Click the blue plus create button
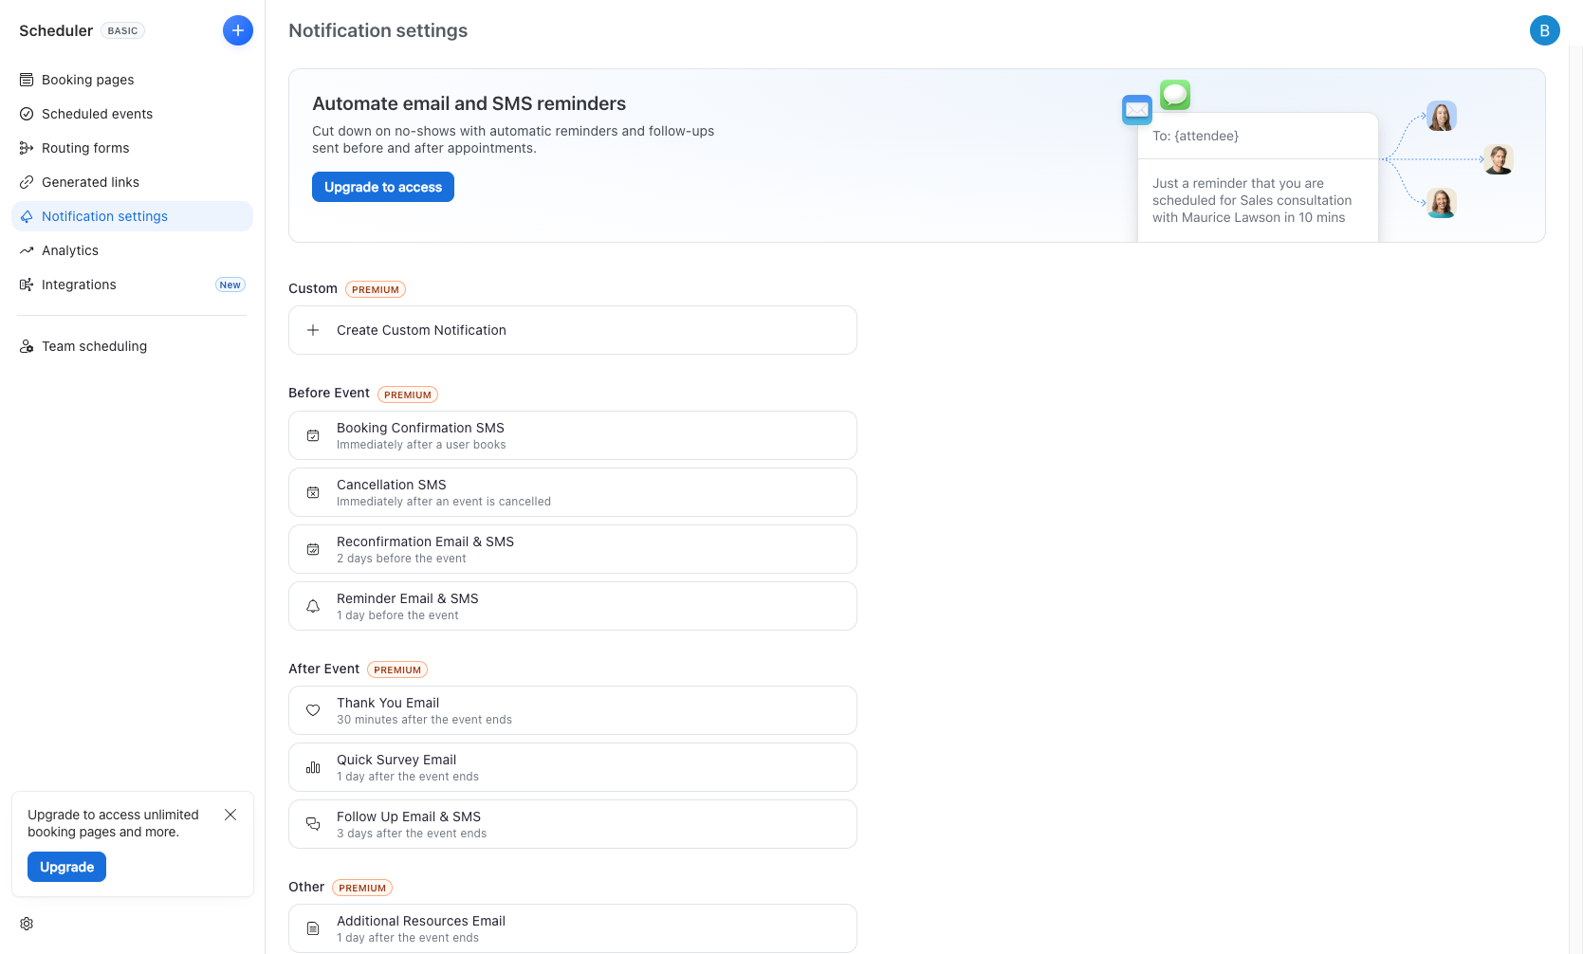1583x954 pixels. [x=238, y=30]
